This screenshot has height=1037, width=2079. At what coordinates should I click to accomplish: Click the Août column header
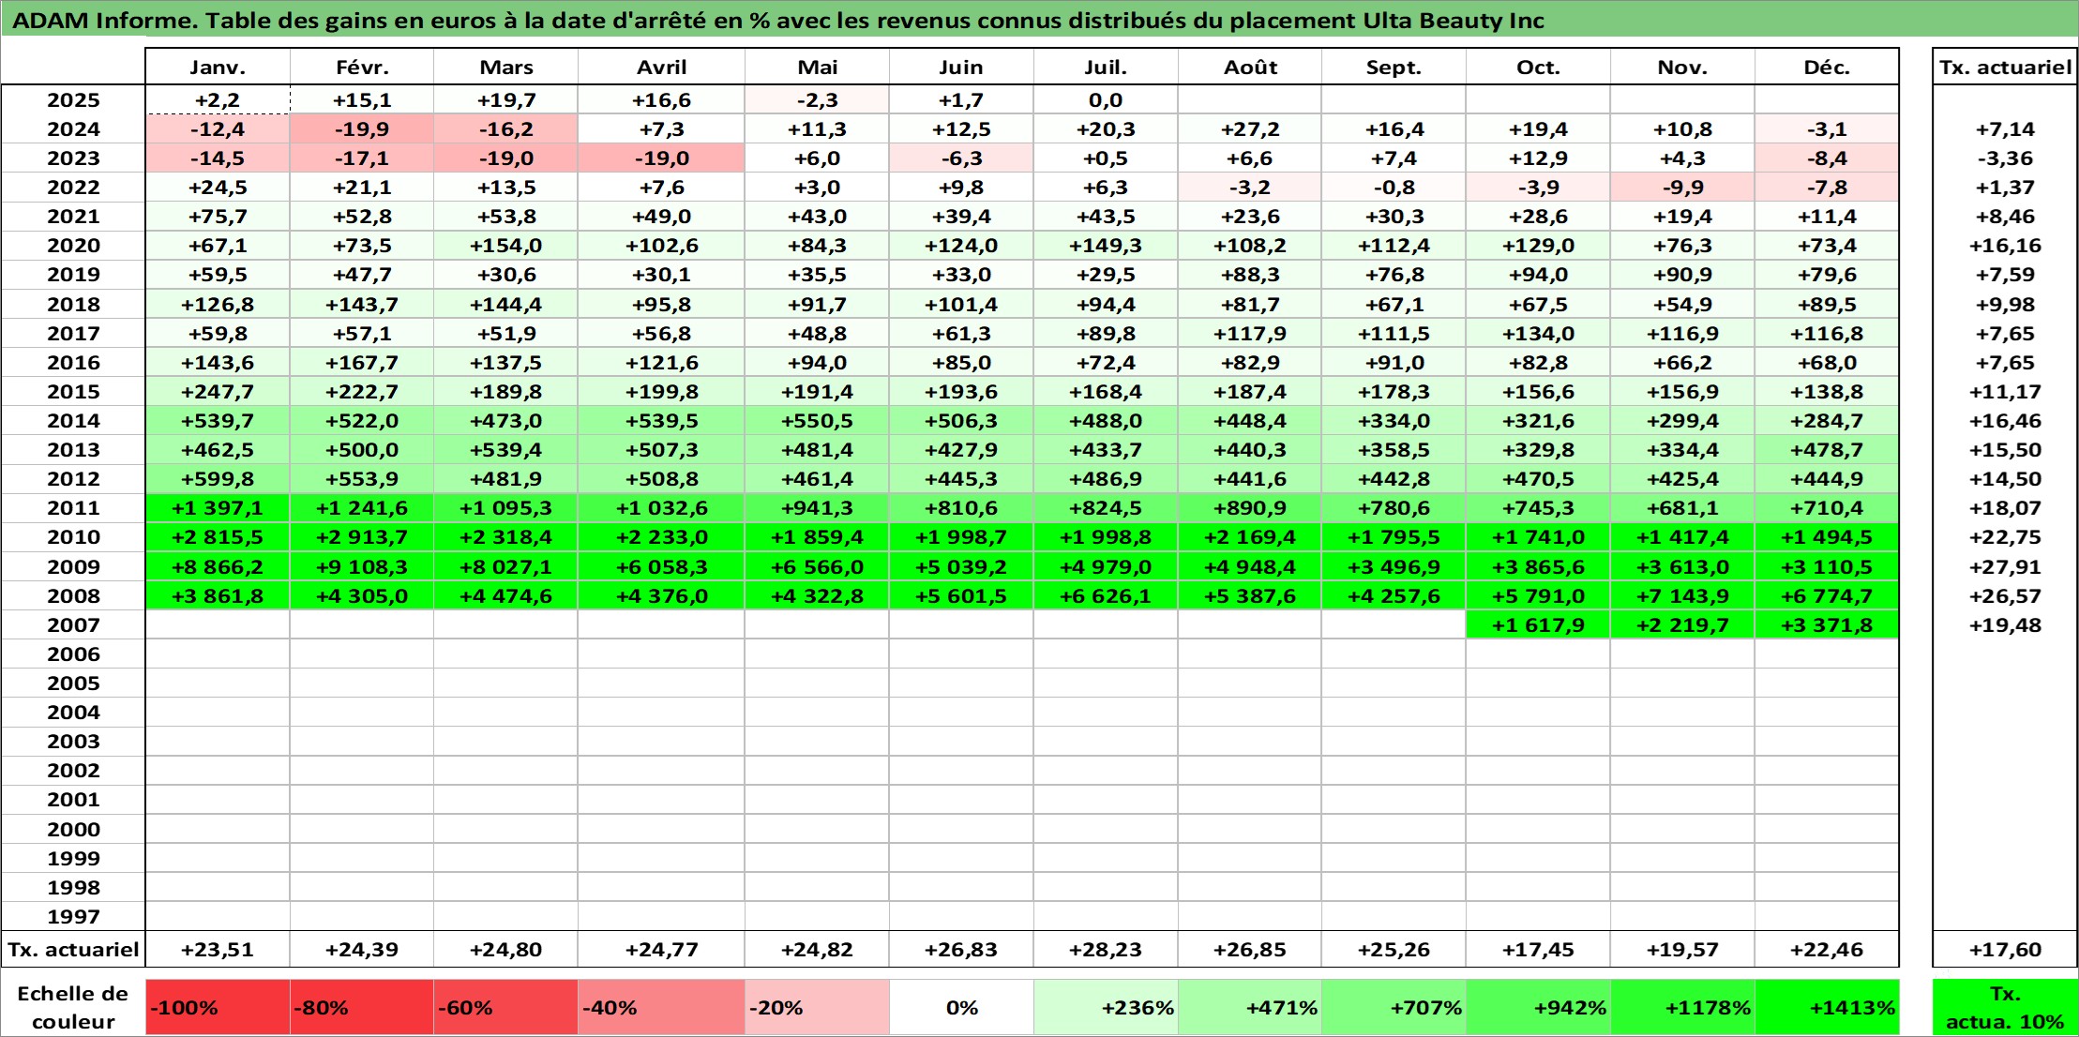coord(1249,67)
